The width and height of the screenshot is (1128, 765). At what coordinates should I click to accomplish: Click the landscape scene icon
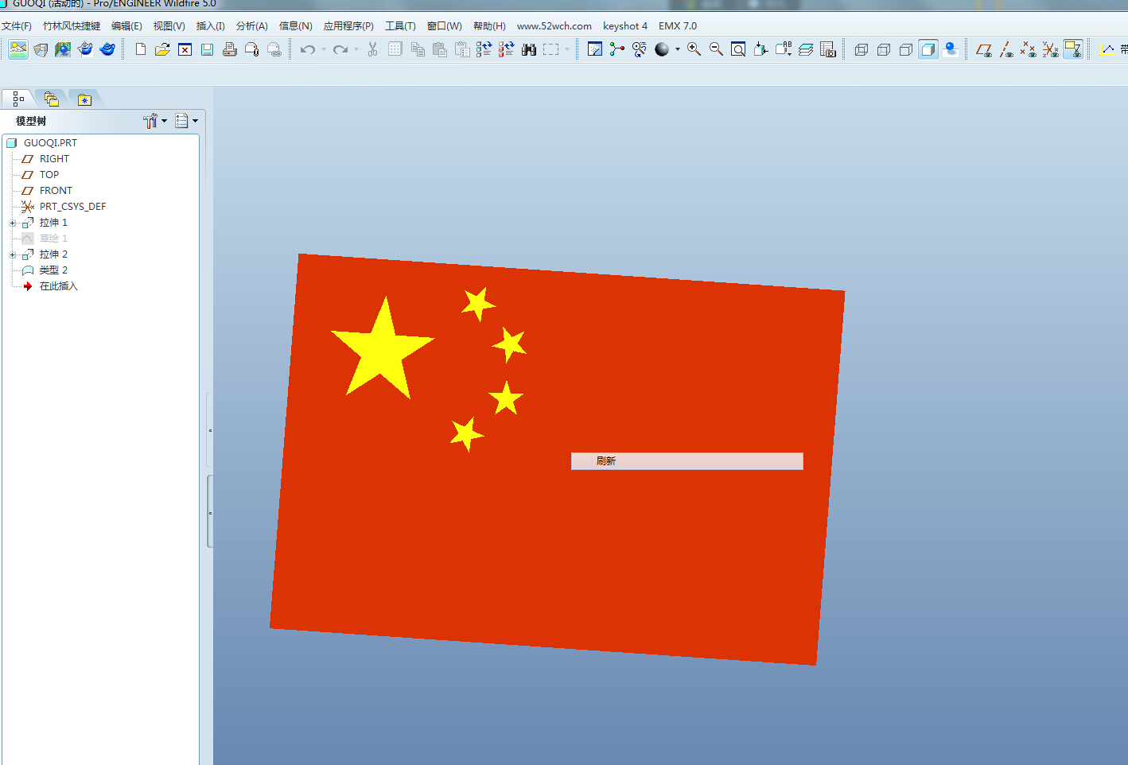pyautogui.click(x=18, y=49)
